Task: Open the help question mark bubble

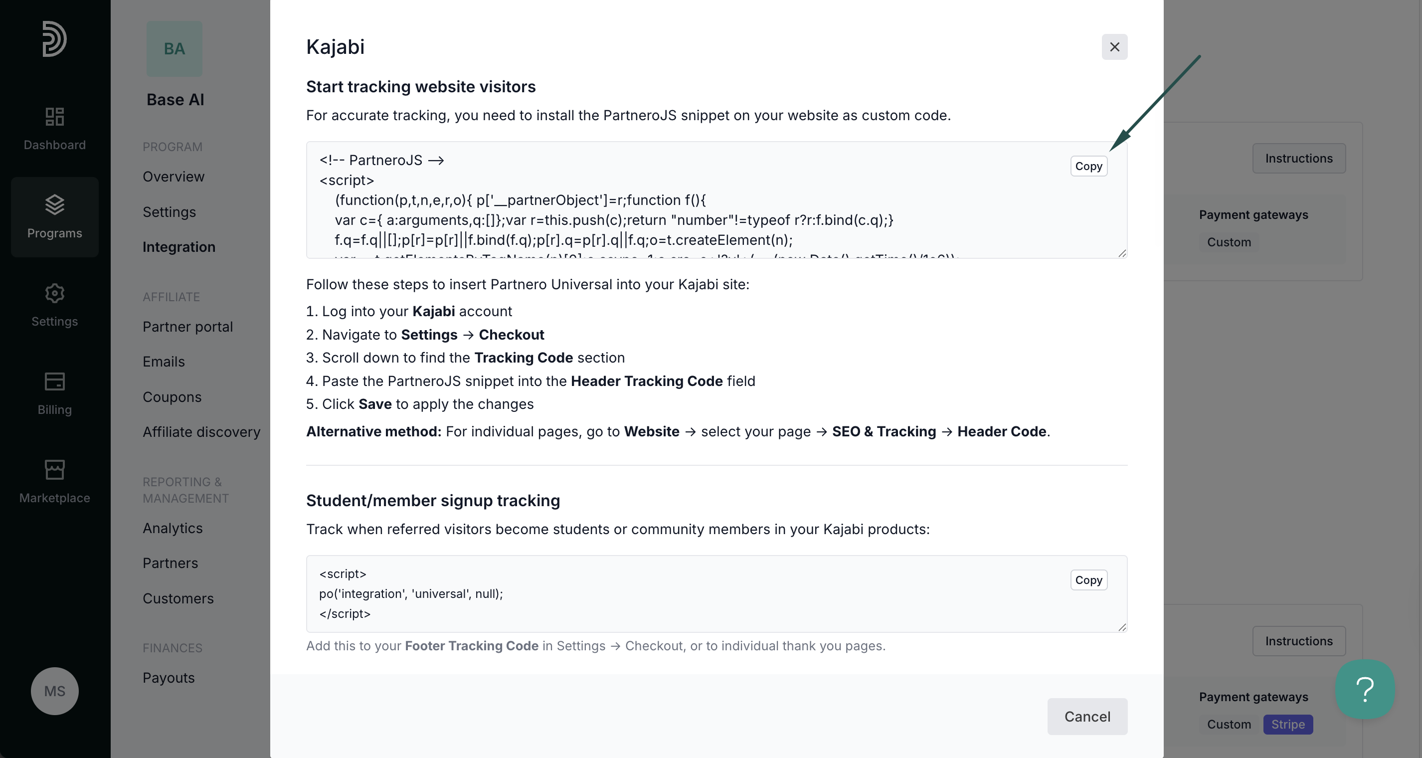Action: click(1365, 689)
